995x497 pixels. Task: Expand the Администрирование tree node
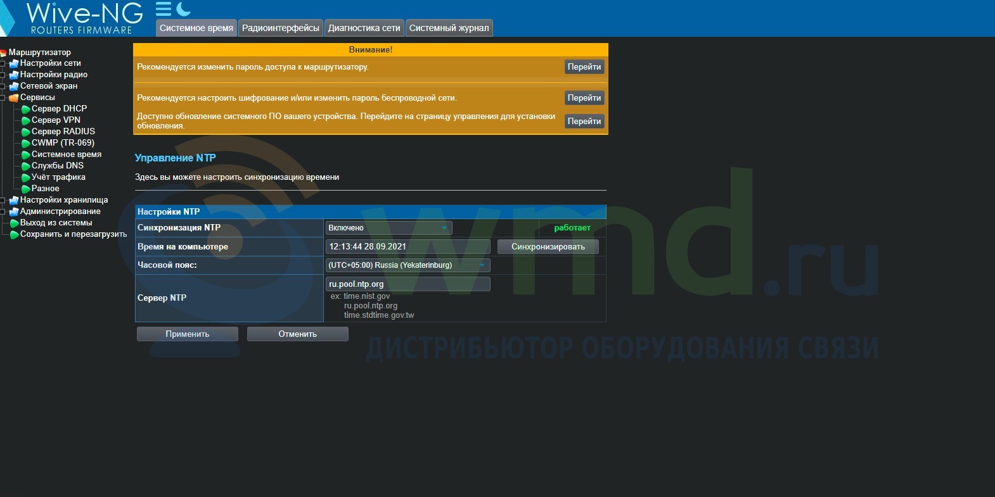click(3, 211)
